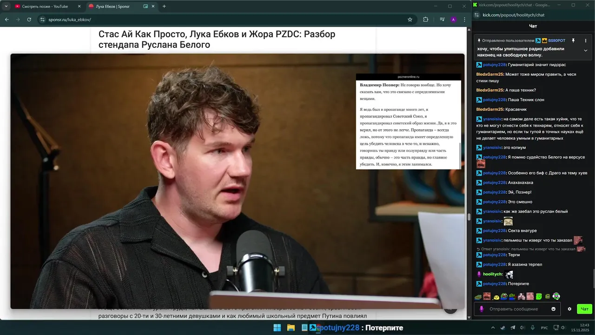
Task: Open the emoji picker smiley in chat input
Action: point(553,309)
